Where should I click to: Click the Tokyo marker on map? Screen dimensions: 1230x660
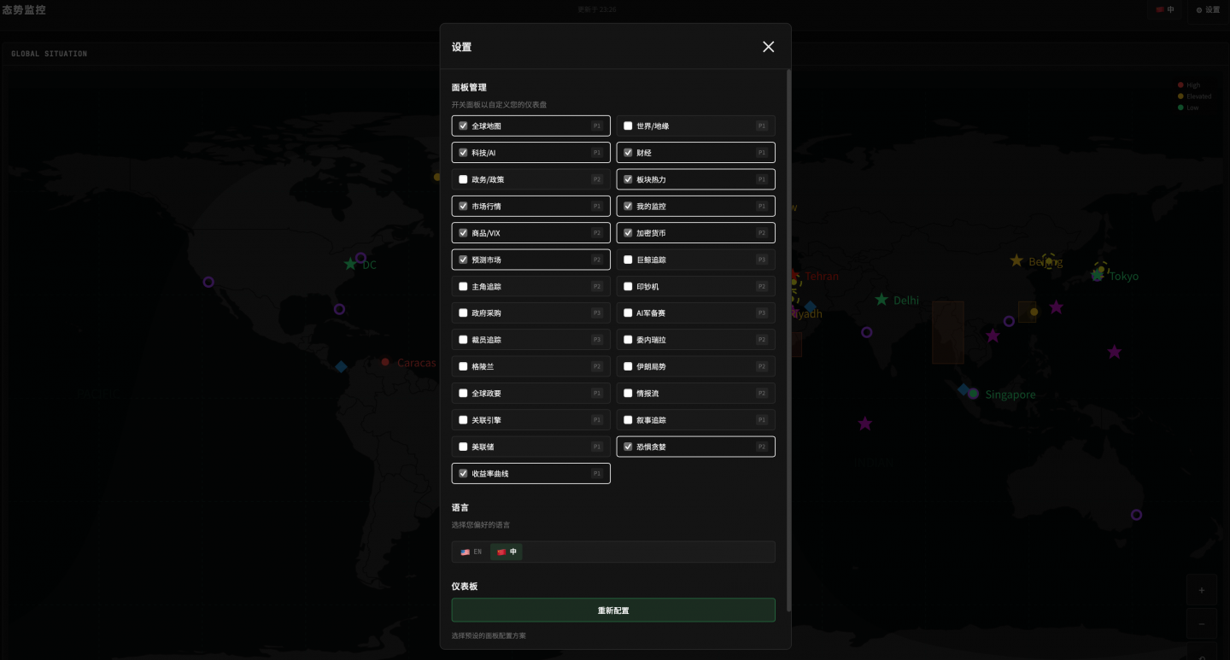pyautogui.click(x=1098, y=275)
